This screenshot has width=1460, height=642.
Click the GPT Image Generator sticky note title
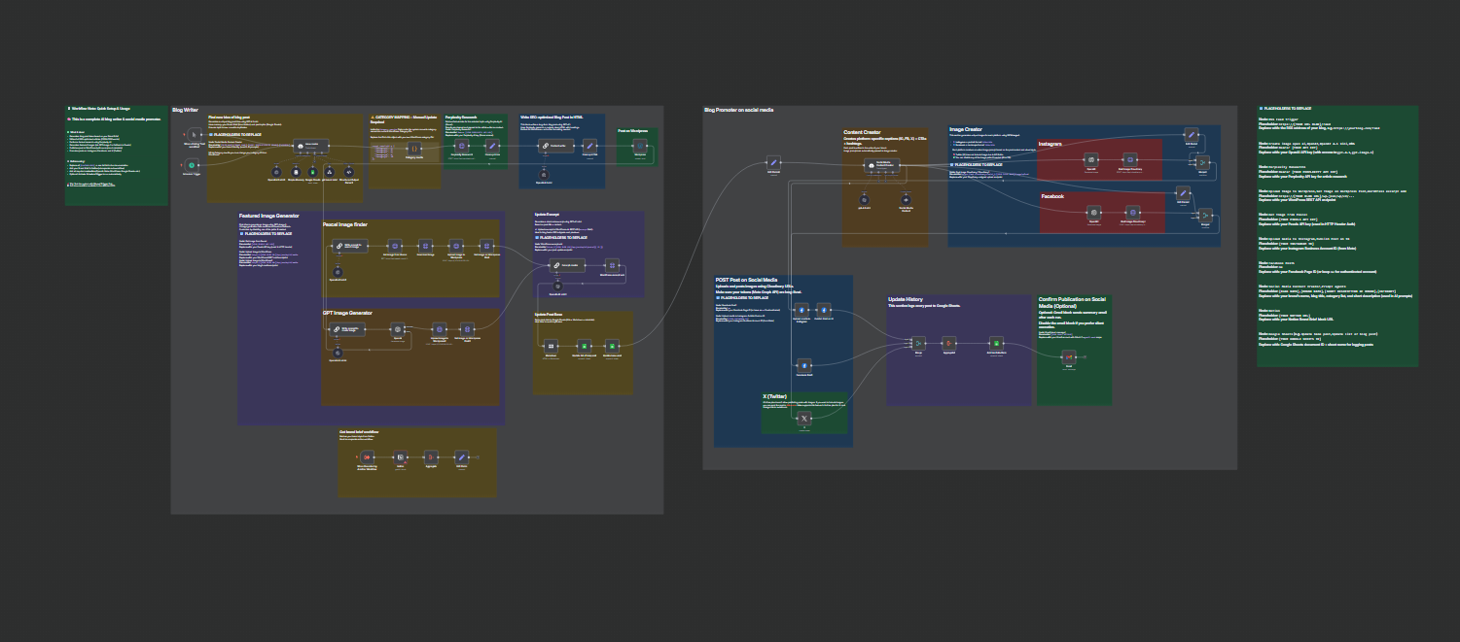(348, 313)
